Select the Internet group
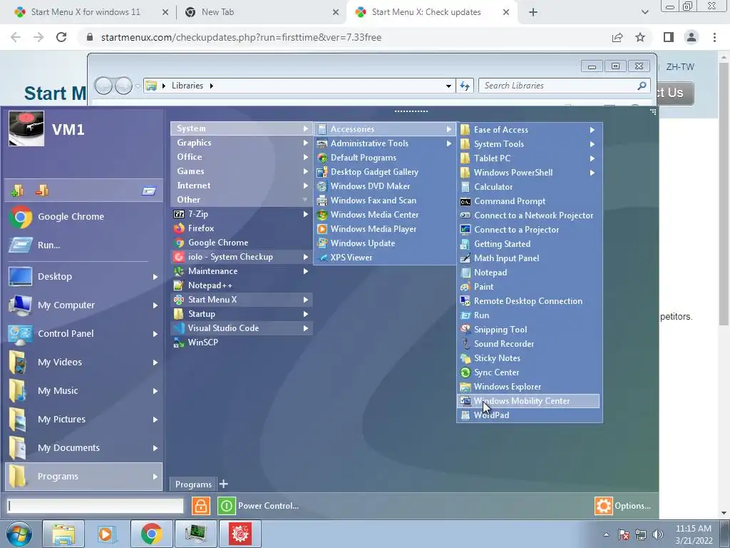 (x=241, y=186)
